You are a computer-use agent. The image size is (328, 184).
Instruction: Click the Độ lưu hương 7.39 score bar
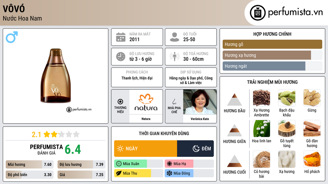tap(81, 165)
